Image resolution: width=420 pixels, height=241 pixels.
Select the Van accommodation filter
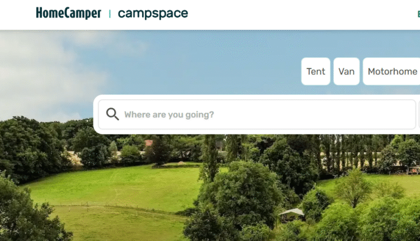[x=346, y=71]
